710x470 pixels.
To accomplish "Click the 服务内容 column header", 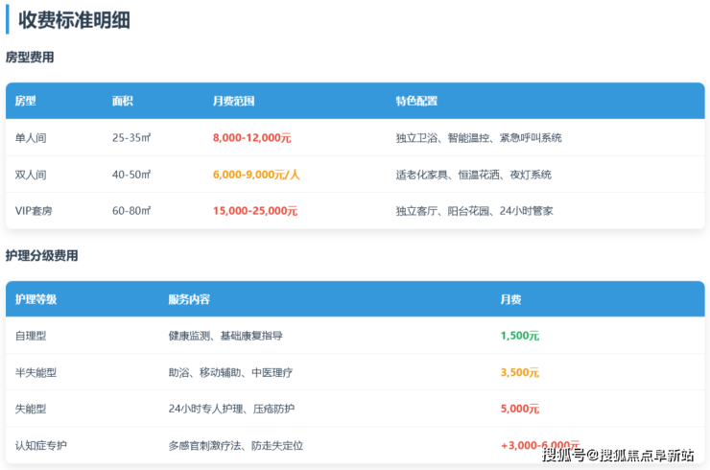I will 189,299.
